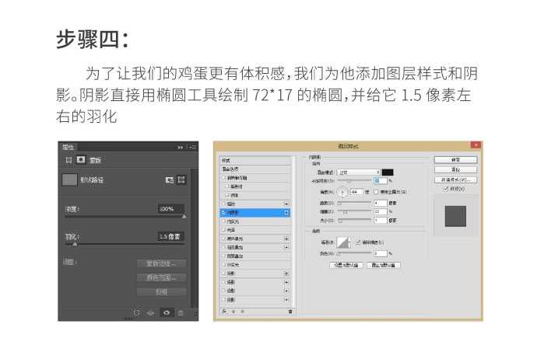Click the plus icon on the 渐变叠加 row
537x345 pixels.
pyautogui.click(x=286, y=247)
